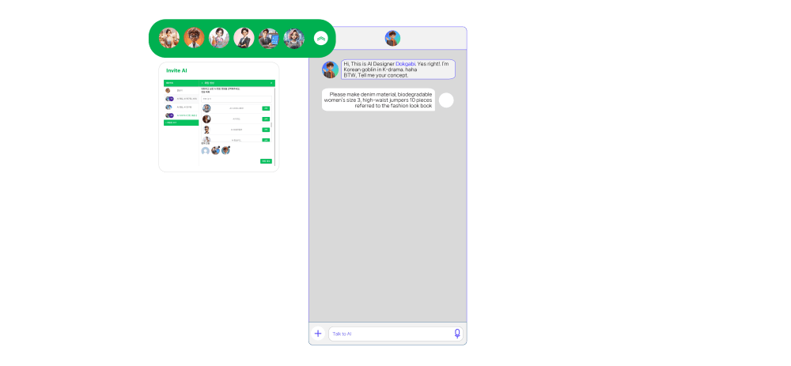
Task: Click Dokgabi's avatar beside the greeting message
Action: coord(330,70)
